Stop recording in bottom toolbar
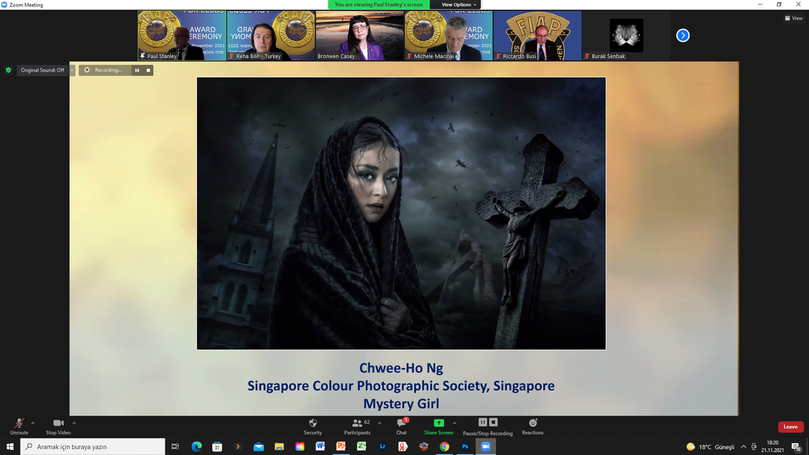809x455 pixels. point(493,422)
